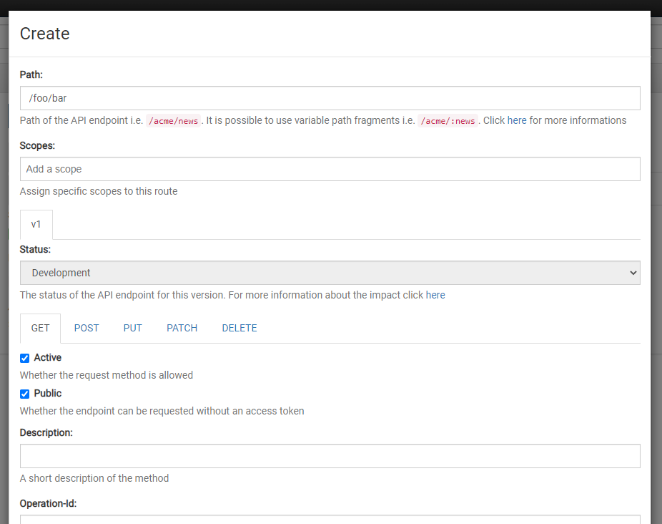Click the /acme/news example code

pos(173,121)
